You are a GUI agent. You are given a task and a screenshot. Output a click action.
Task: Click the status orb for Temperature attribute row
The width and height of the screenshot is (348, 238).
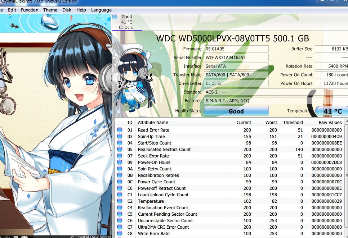pos(120,201)
